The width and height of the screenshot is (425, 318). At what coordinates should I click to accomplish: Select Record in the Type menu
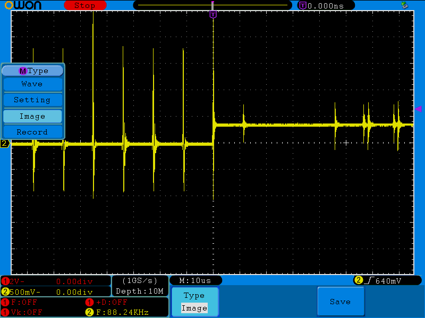pos(32,132)
